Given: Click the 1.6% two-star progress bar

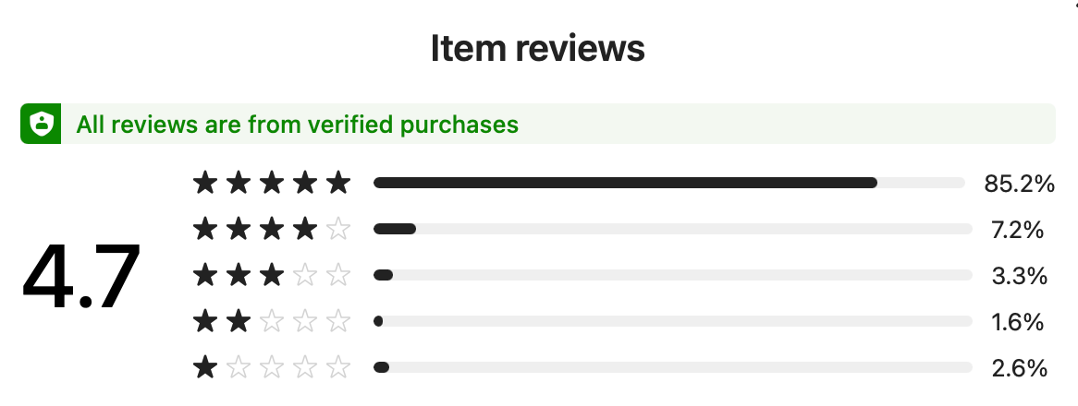Looking at the screenshot, I should [x=672, y=322].
